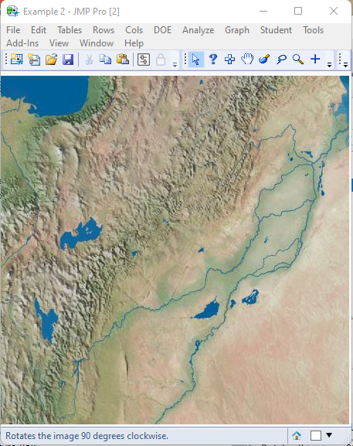The height and width of the screenshot is (446, 353).
Task: Click the Copy icon in toolbar
Action: click(x=106, y=60)
